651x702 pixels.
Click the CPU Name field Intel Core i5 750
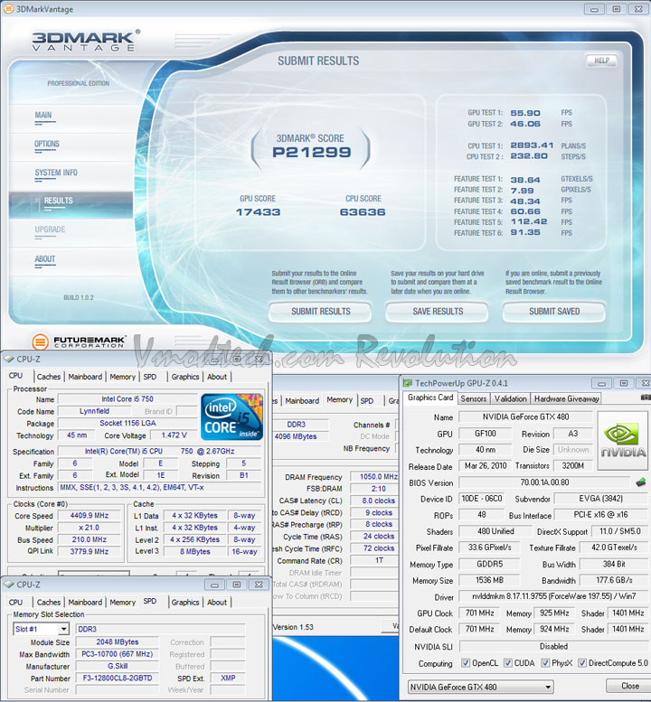coord(127,399)
